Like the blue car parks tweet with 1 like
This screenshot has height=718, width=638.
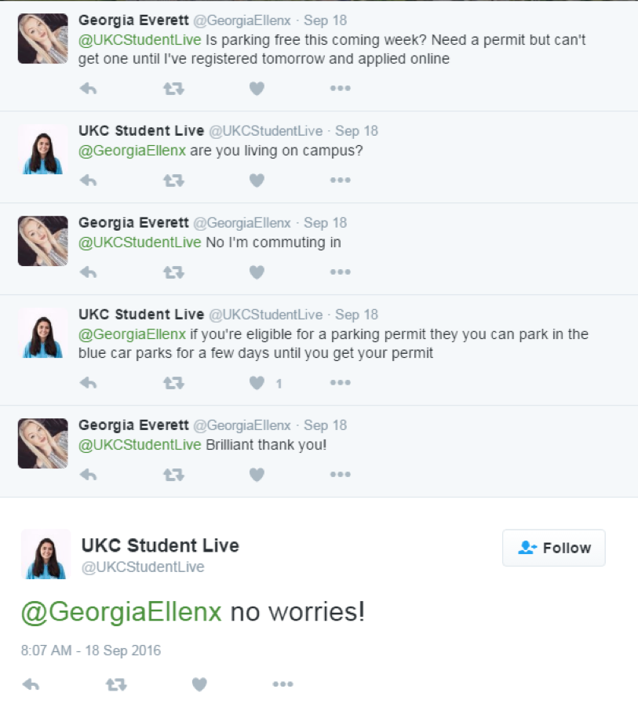pos(257,384)
